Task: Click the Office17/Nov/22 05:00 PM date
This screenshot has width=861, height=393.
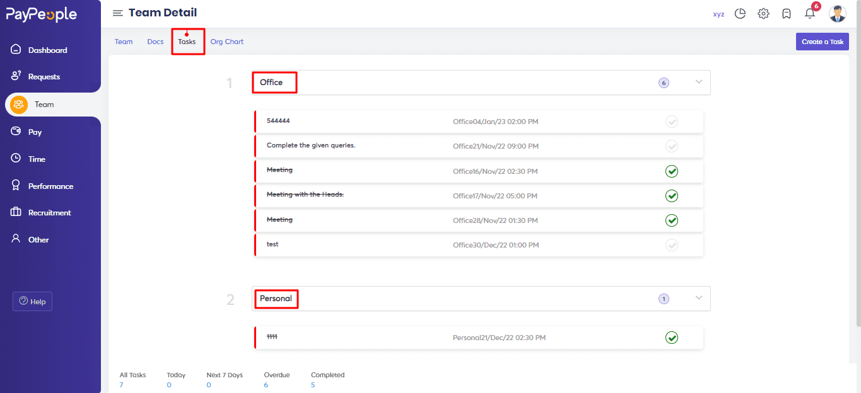Action: pos(495,196)
